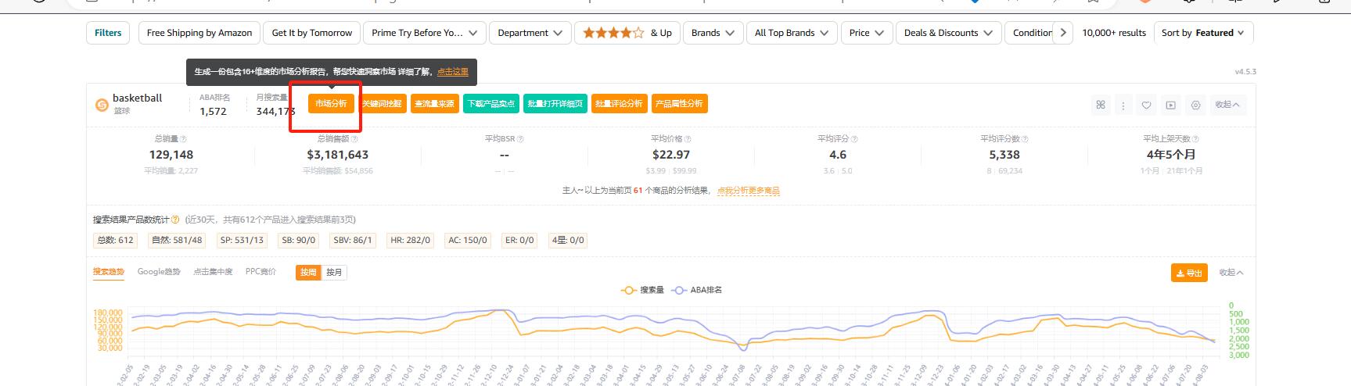Click help icon next to 平均BSR
The width and height of the screenshot is (1351, 386).
tap(520, 139)
